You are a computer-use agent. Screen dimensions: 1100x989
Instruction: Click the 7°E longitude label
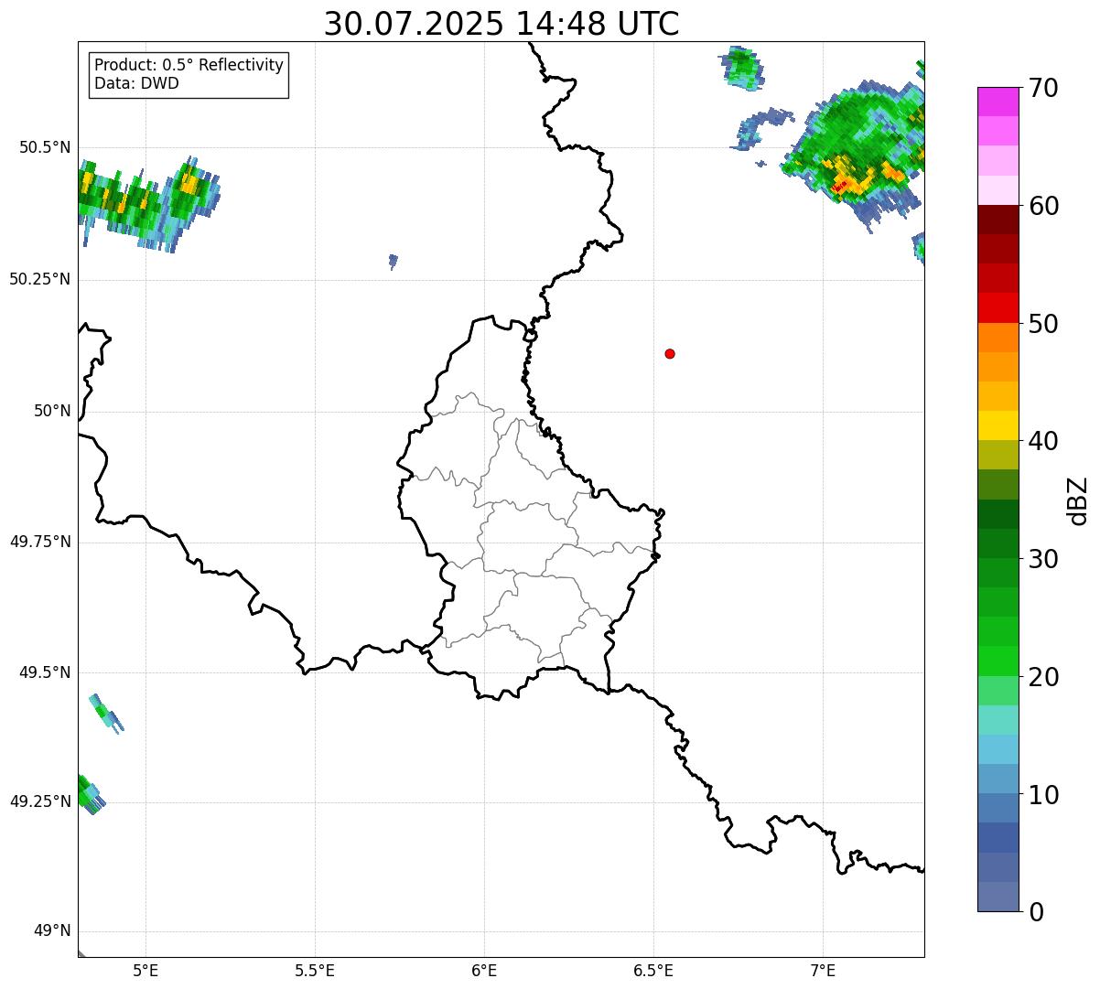click(x=823, y=970)
